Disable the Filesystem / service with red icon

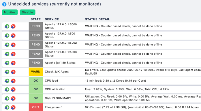[x=13, y=108]
